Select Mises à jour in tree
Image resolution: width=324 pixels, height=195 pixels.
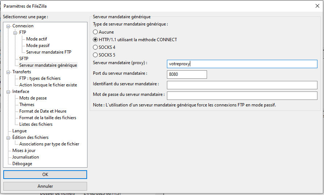pyautogui.click(x=24, y=151)
